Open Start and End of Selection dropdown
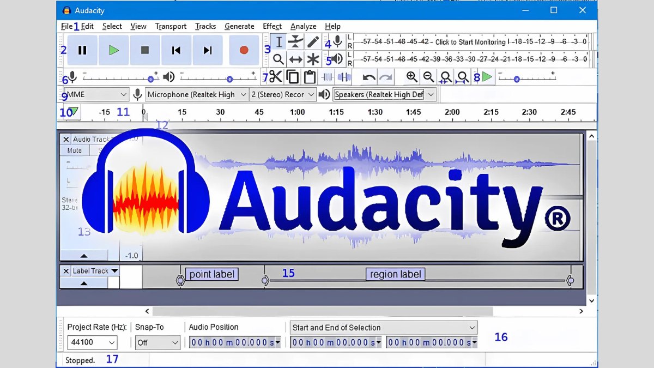 coord(384,328)
